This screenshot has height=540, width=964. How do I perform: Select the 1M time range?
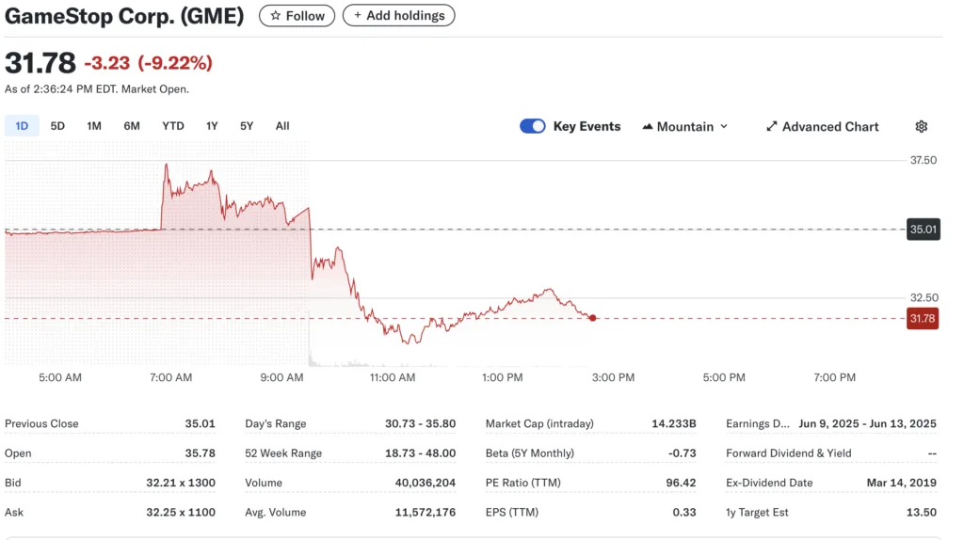pyautogui.click(x=94, y=126)
